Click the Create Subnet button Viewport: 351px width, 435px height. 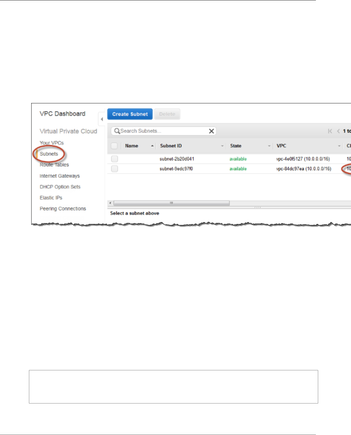click(x=130, y=114)
